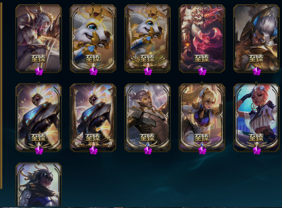Open the crowned white dog card with simple frame
The image size is (282, 208).
(93, 38)
